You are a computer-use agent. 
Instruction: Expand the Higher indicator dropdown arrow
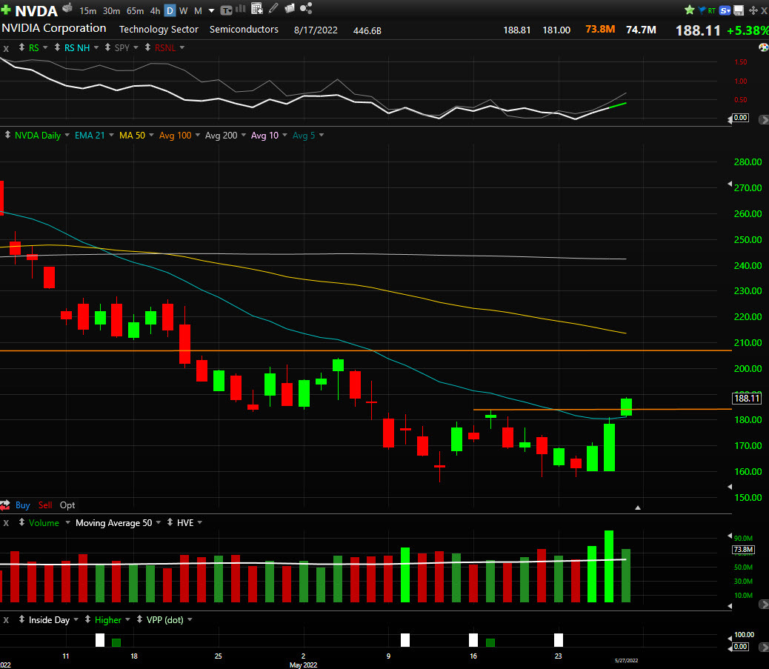pos(127,620)
